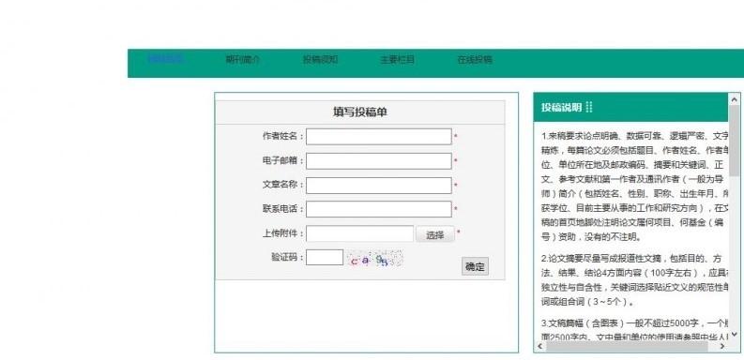
Task: Refresh the captcha image
Action: (x=374, y=259)
